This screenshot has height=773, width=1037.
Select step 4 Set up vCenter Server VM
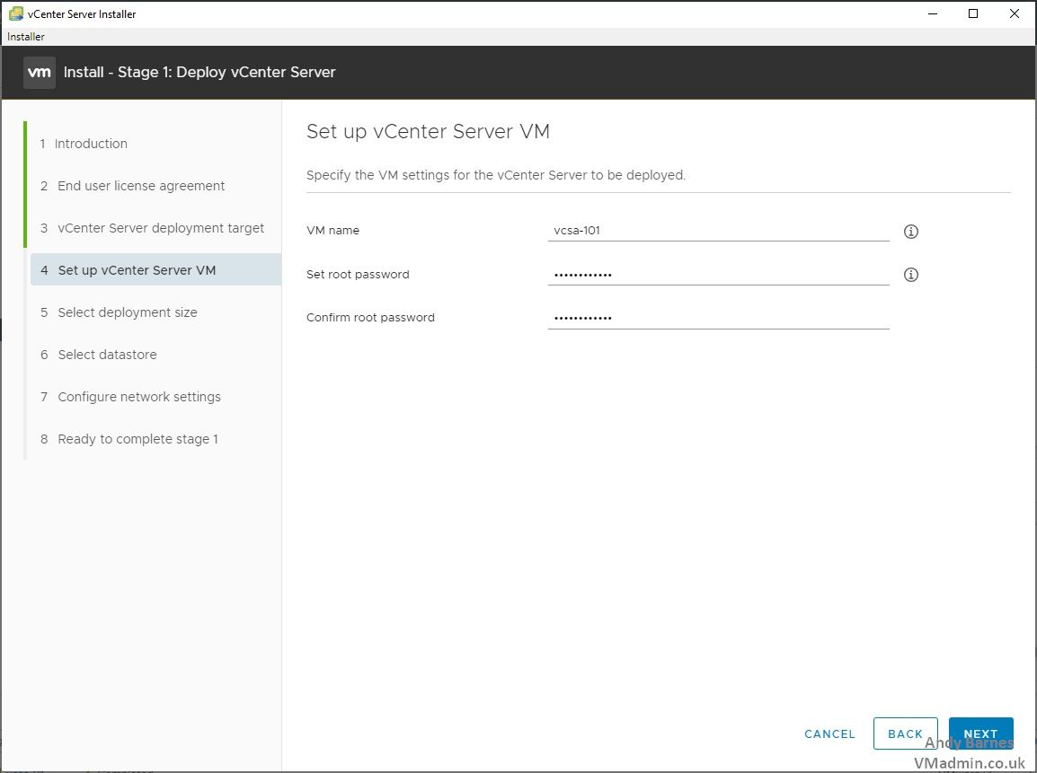(x=156, y=269)
